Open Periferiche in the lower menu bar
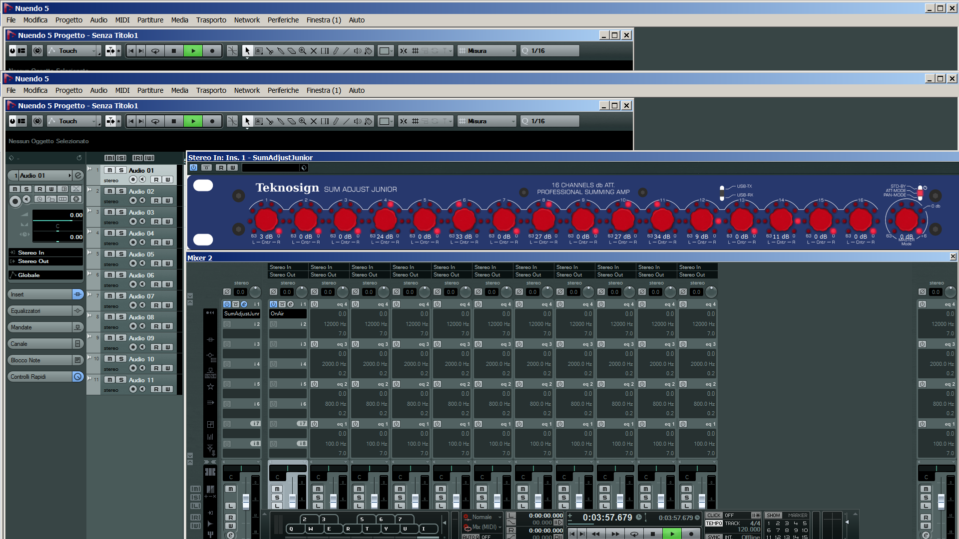959x539 pixels. point(283,90)
